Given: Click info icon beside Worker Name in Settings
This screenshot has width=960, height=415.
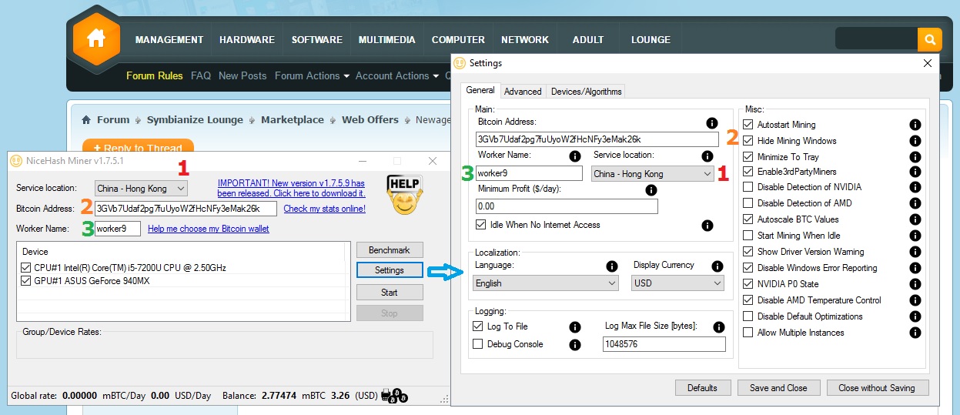Looking at the screenshot, I should click(x=574, y=156).
